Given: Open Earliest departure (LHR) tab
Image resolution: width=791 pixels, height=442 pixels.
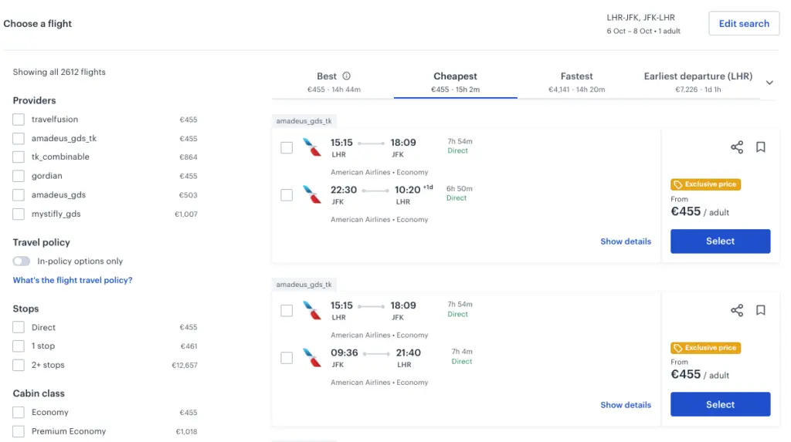Looking at the screenshot, I should coord(698,82).
